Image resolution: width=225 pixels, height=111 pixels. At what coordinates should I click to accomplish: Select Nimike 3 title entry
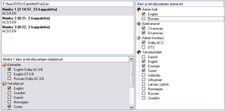[68, 29]
